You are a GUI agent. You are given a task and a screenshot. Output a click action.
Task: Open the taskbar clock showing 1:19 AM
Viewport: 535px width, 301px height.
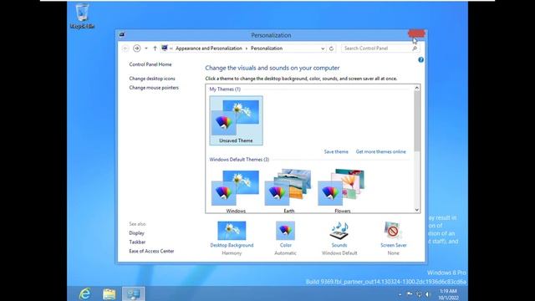(x=448, y=294)
